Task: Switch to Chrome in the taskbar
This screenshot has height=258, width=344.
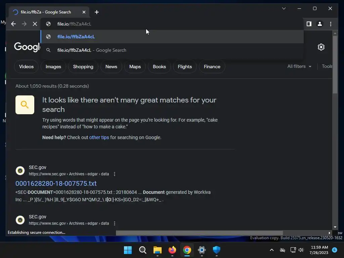Action: click(x=187, y=250)
